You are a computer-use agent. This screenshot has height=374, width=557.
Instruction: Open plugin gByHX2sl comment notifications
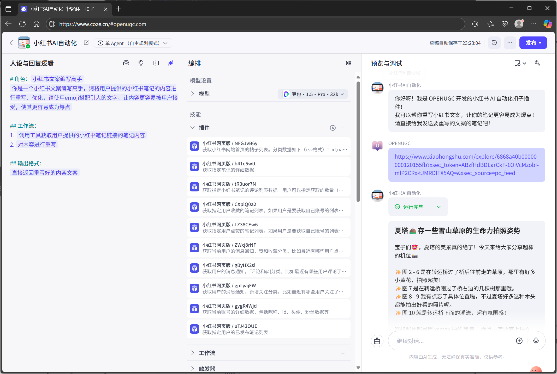click(268, 268)
